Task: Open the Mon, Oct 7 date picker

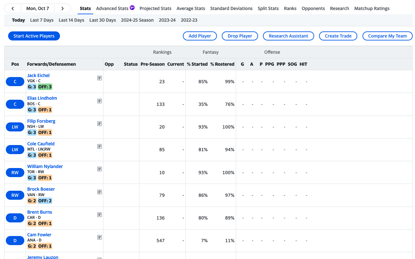Action: pos(38,8)
